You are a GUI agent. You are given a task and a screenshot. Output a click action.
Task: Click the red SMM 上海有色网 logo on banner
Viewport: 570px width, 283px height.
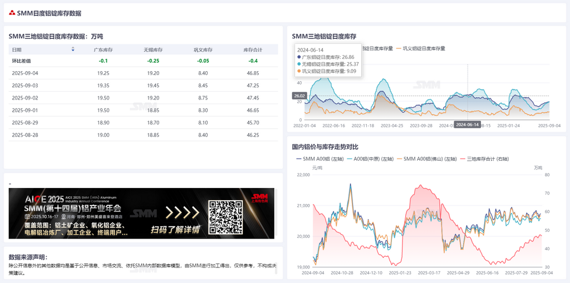click(x=259, y=197)
